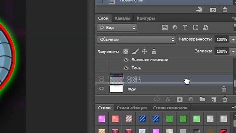Apply the magenta style swatch
Viewport: 236px width, 133px height.
pyautogui.click(x=102, y=119)
